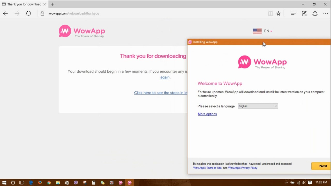Image resolution: width=331 pixels, height=186 pixels.
Task: Click the volume speaker tray icon
Action: (x=304, y=183)
